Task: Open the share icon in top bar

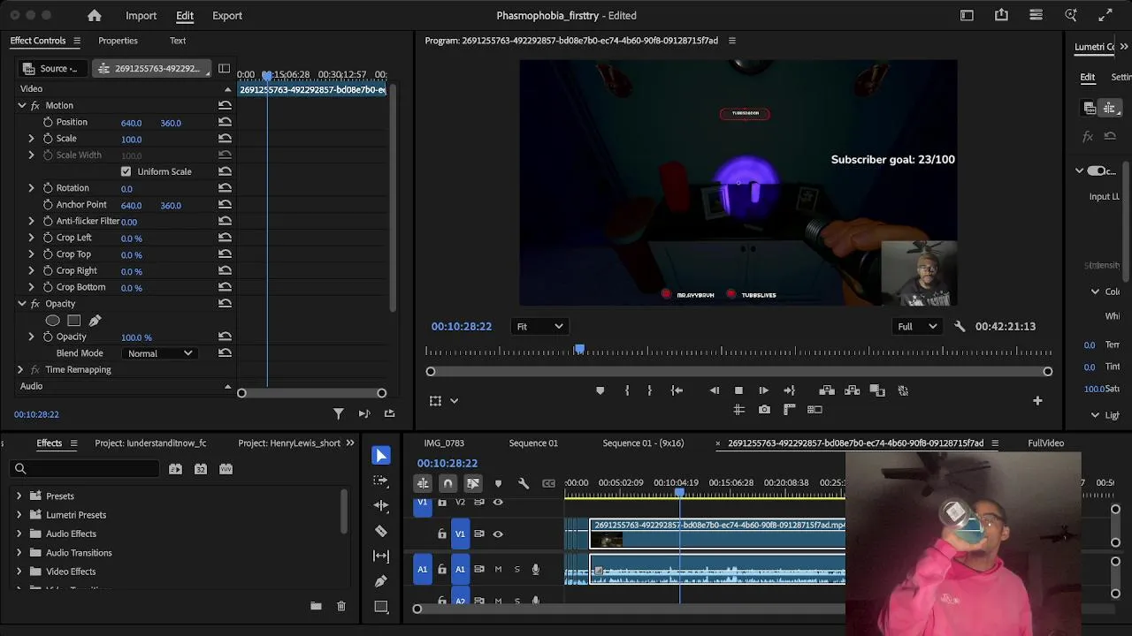Action: tap(1001, 15)
